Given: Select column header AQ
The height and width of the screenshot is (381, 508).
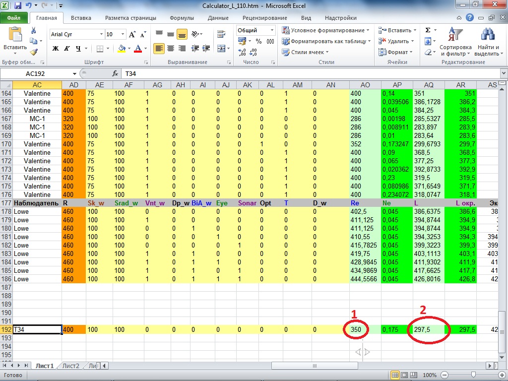Looking at the screenshot, I should [429, 85].
